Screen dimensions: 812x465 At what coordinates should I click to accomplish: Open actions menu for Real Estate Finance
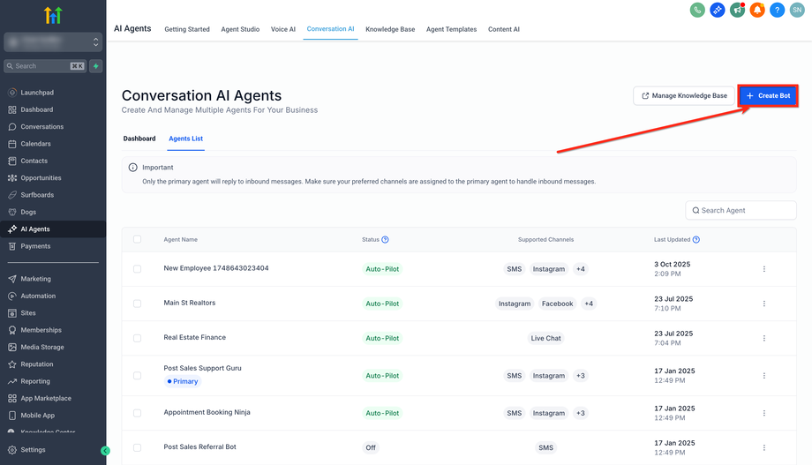coord(764,338)
